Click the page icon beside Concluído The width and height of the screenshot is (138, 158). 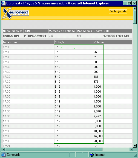[x=3, y=155]
